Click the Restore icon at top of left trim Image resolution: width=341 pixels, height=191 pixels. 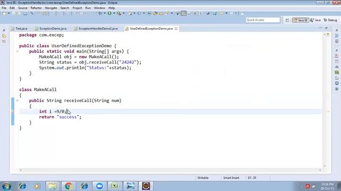pyautogui.click(x=4, y=30)
